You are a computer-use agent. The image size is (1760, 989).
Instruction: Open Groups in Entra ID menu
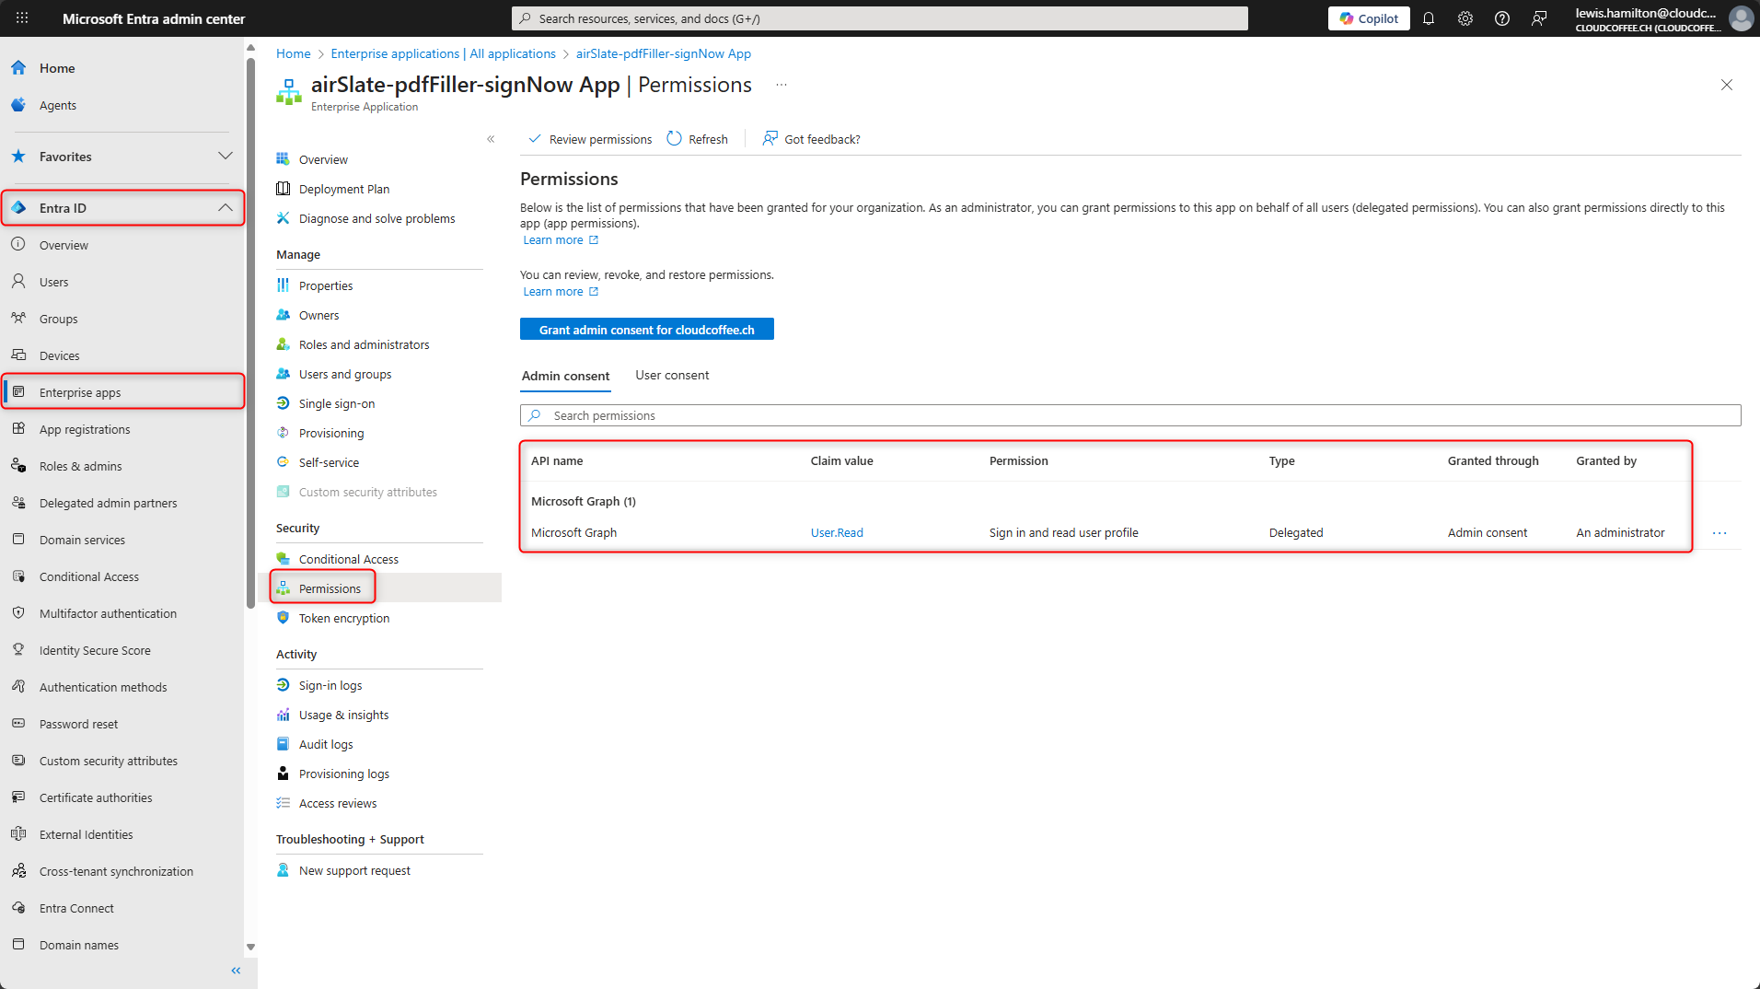(58, 319)
